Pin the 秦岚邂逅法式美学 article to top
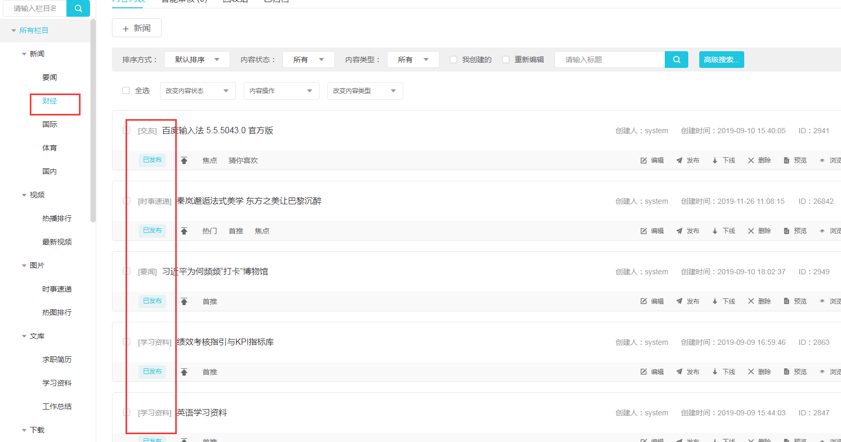The height and width of the screenshot is (442, 841). point(184,231)
